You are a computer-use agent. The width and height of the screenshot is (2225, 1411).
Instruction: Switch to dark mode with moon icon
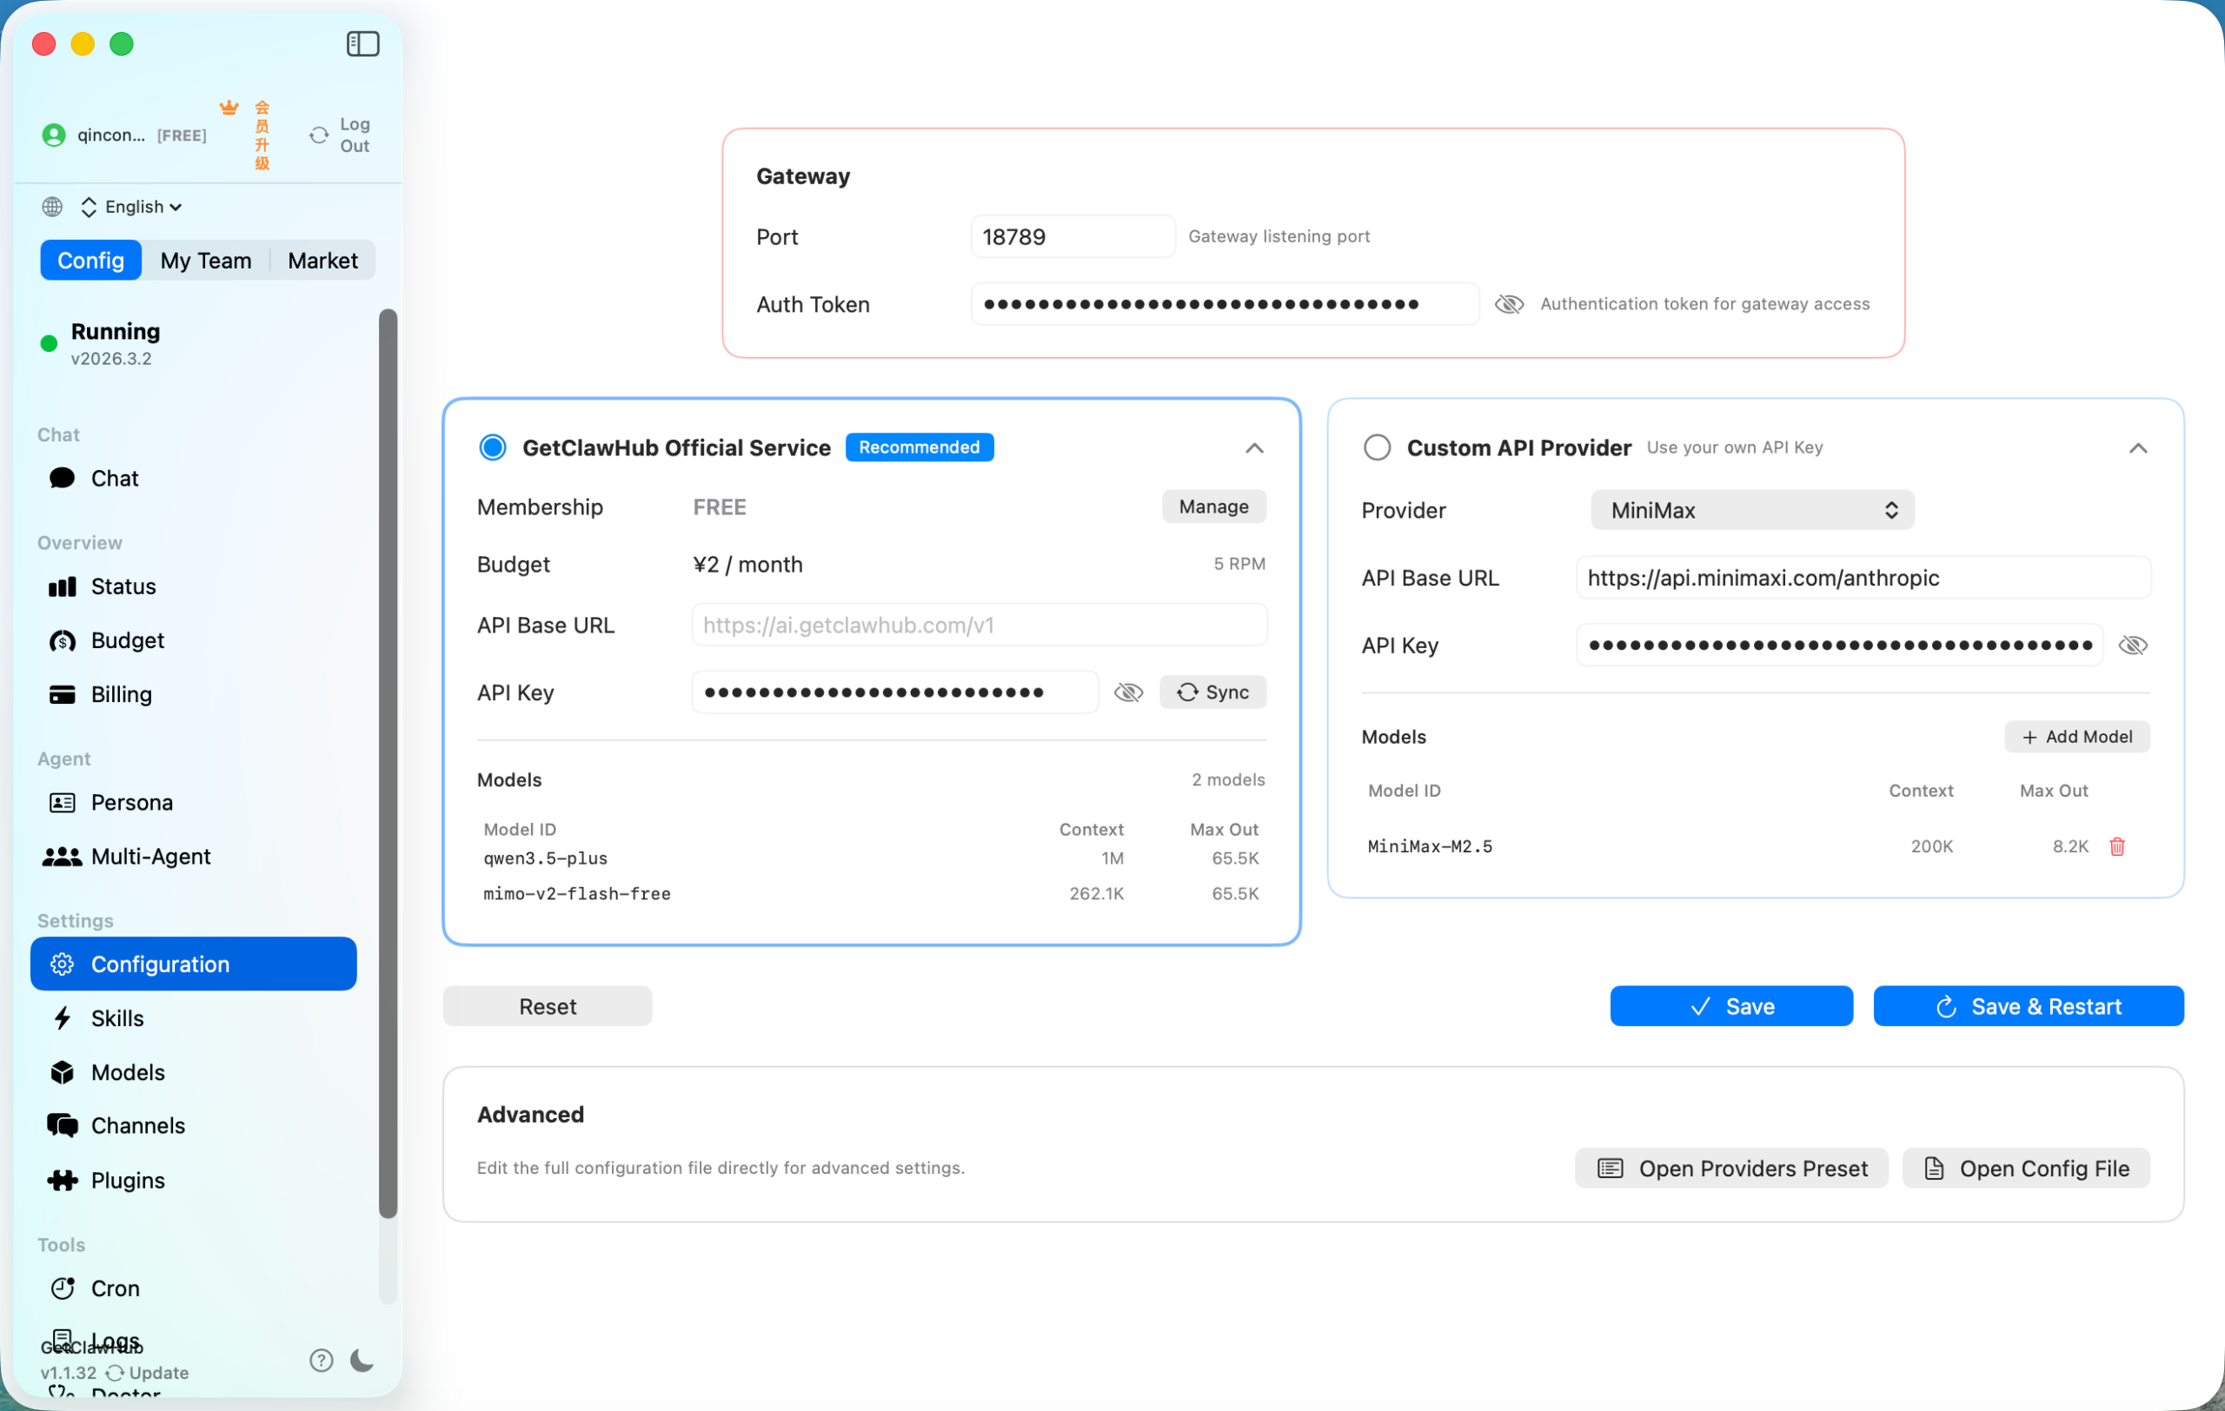pos(362,1361)
